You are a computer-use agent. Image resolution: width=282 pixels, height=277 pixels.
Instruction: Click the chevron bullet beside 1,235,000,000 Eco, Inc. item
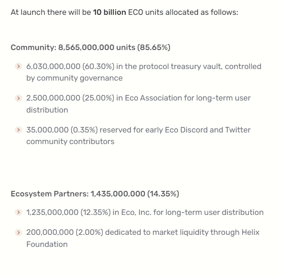(x=18, y=213)
